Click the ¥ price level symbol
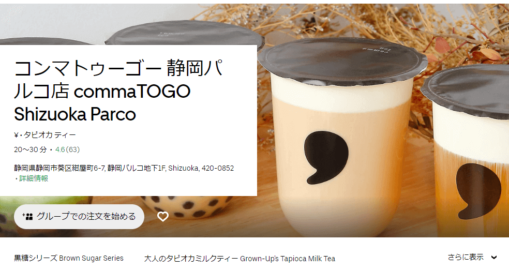 coord(16,135)
